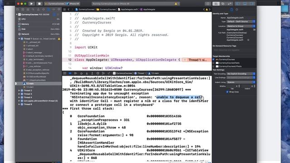Image resolution: width=290 pixels, height=163 pixels.
Task: Click AppDelegate class in jump bar
Action: pyautogui.click(x=148, y=10)
